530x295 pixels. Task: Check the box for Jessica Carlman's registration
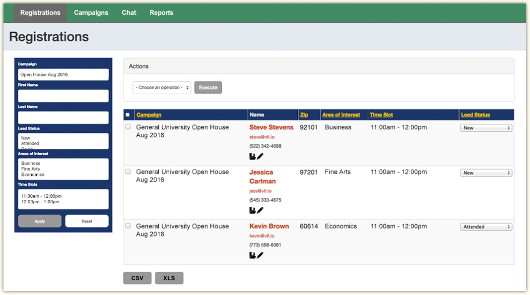point(128,172)
